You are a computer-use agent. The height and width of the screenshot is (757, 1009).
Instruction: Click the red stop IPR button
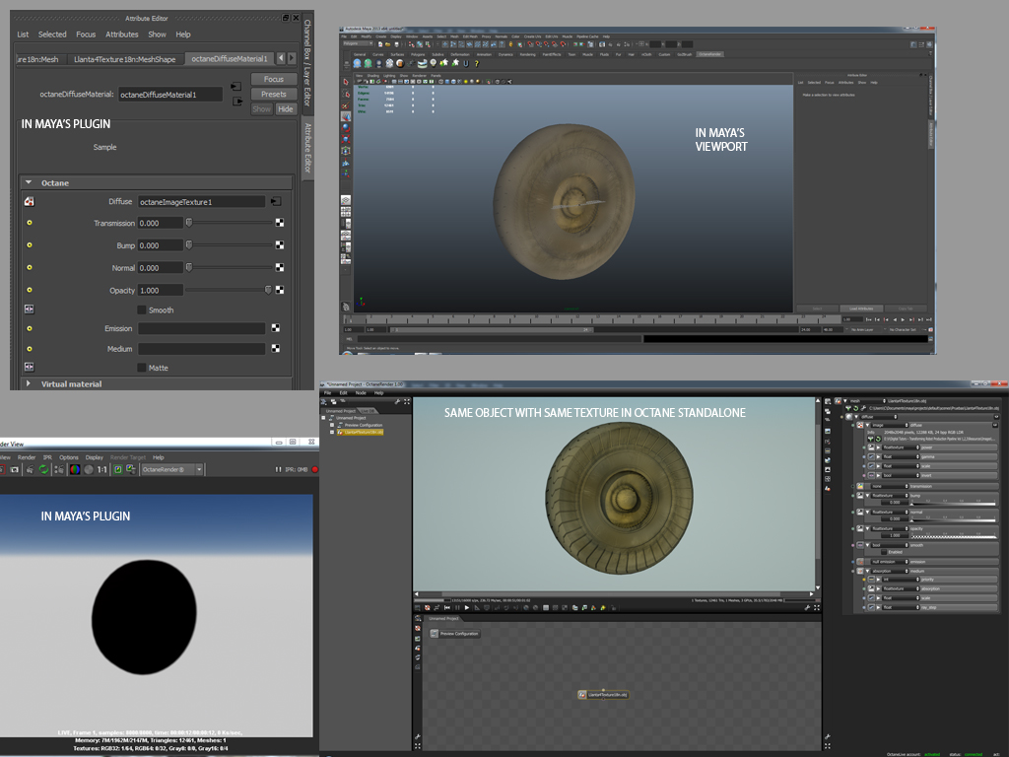coord(314,470)
